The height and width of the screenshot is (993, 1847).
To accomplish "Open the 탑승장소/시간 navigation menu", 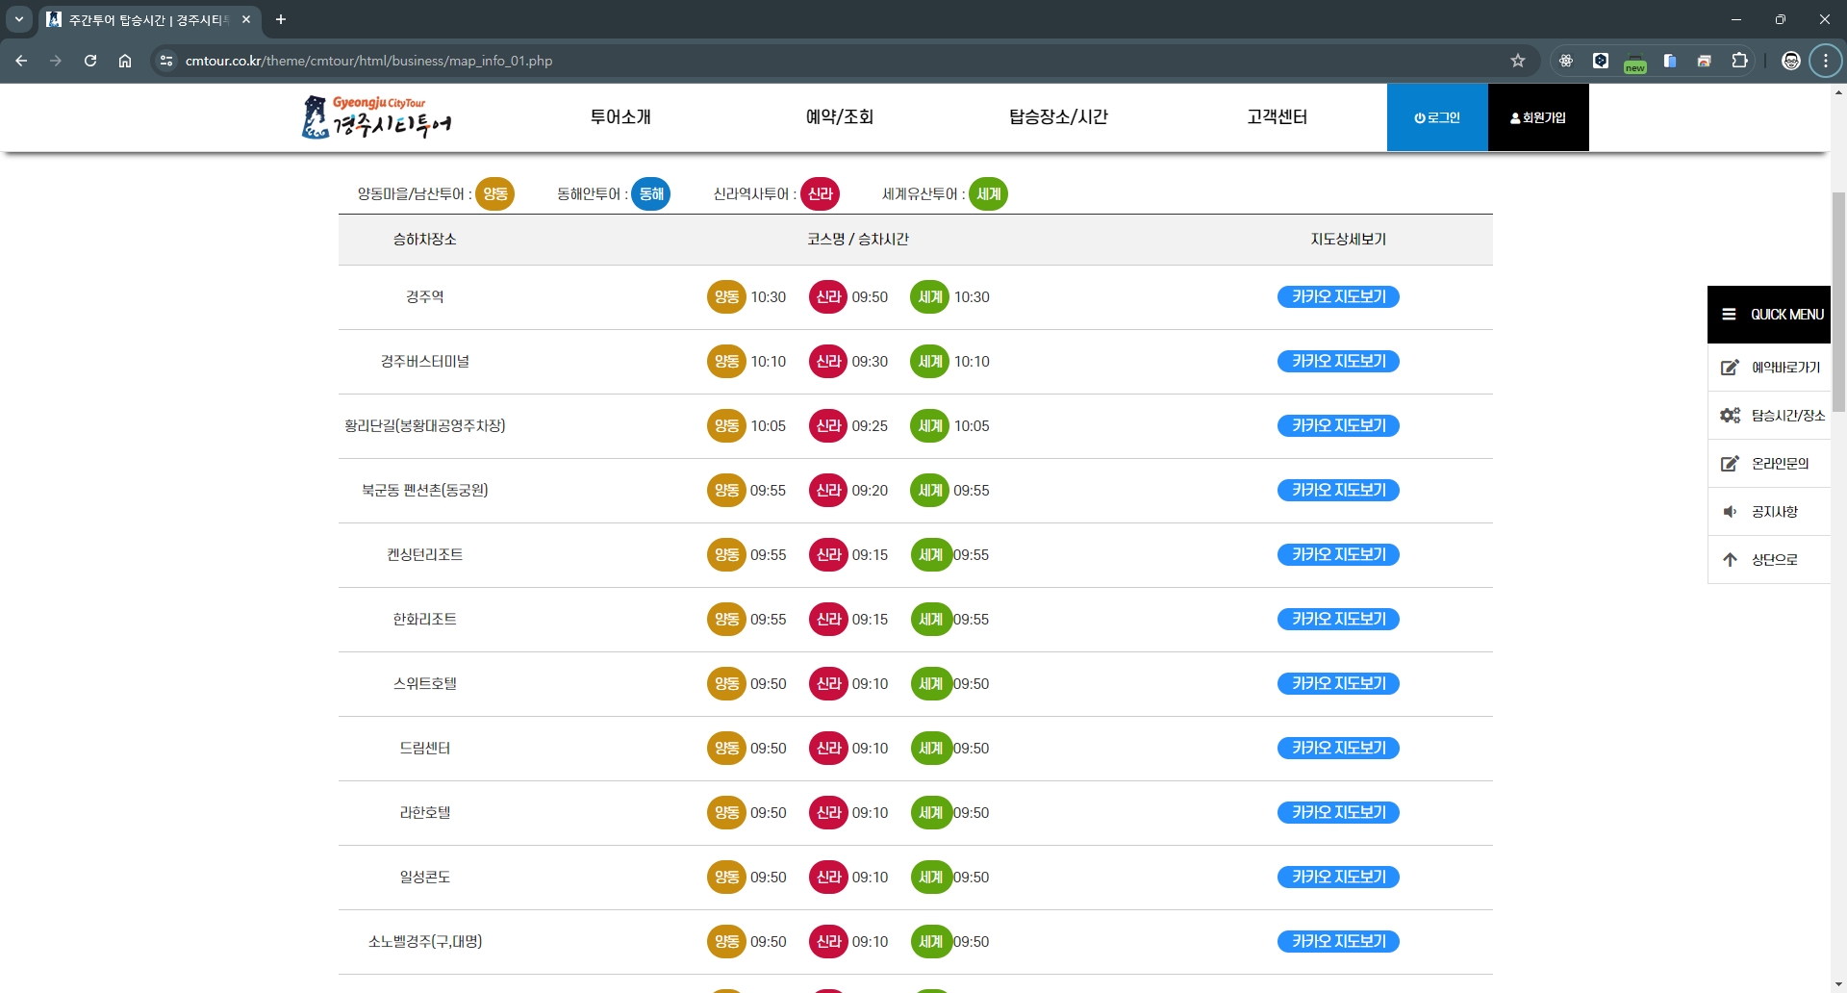I will (1058, 117).
